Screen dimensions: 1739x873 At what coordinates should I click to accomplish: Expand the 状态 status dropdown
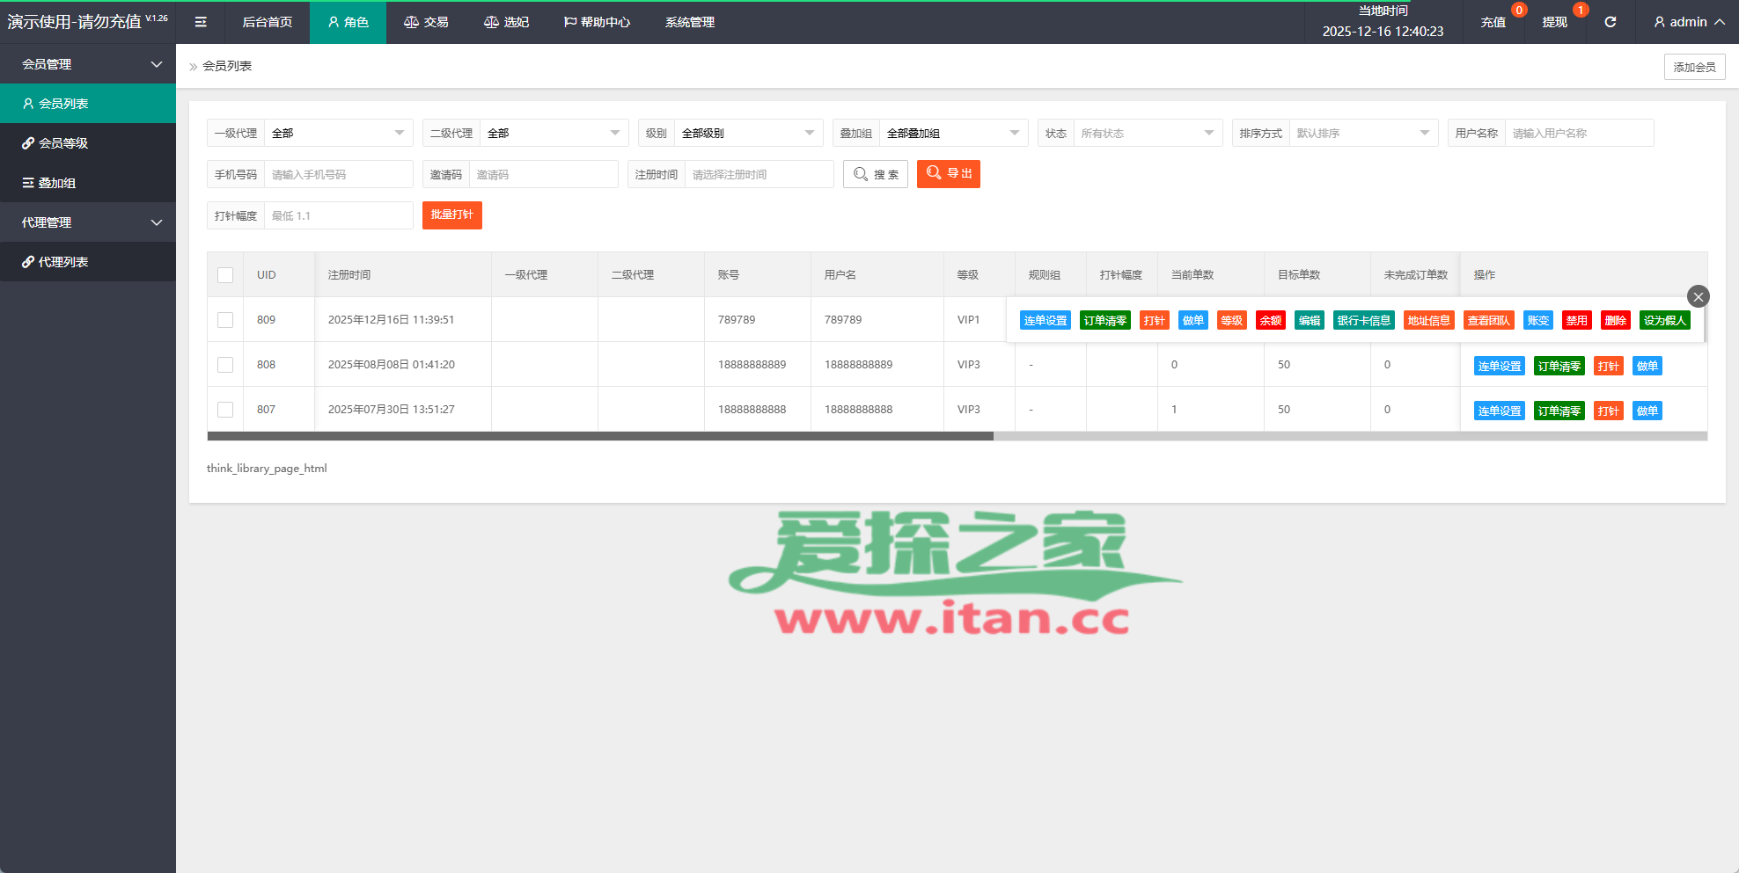click(1147, 134)
